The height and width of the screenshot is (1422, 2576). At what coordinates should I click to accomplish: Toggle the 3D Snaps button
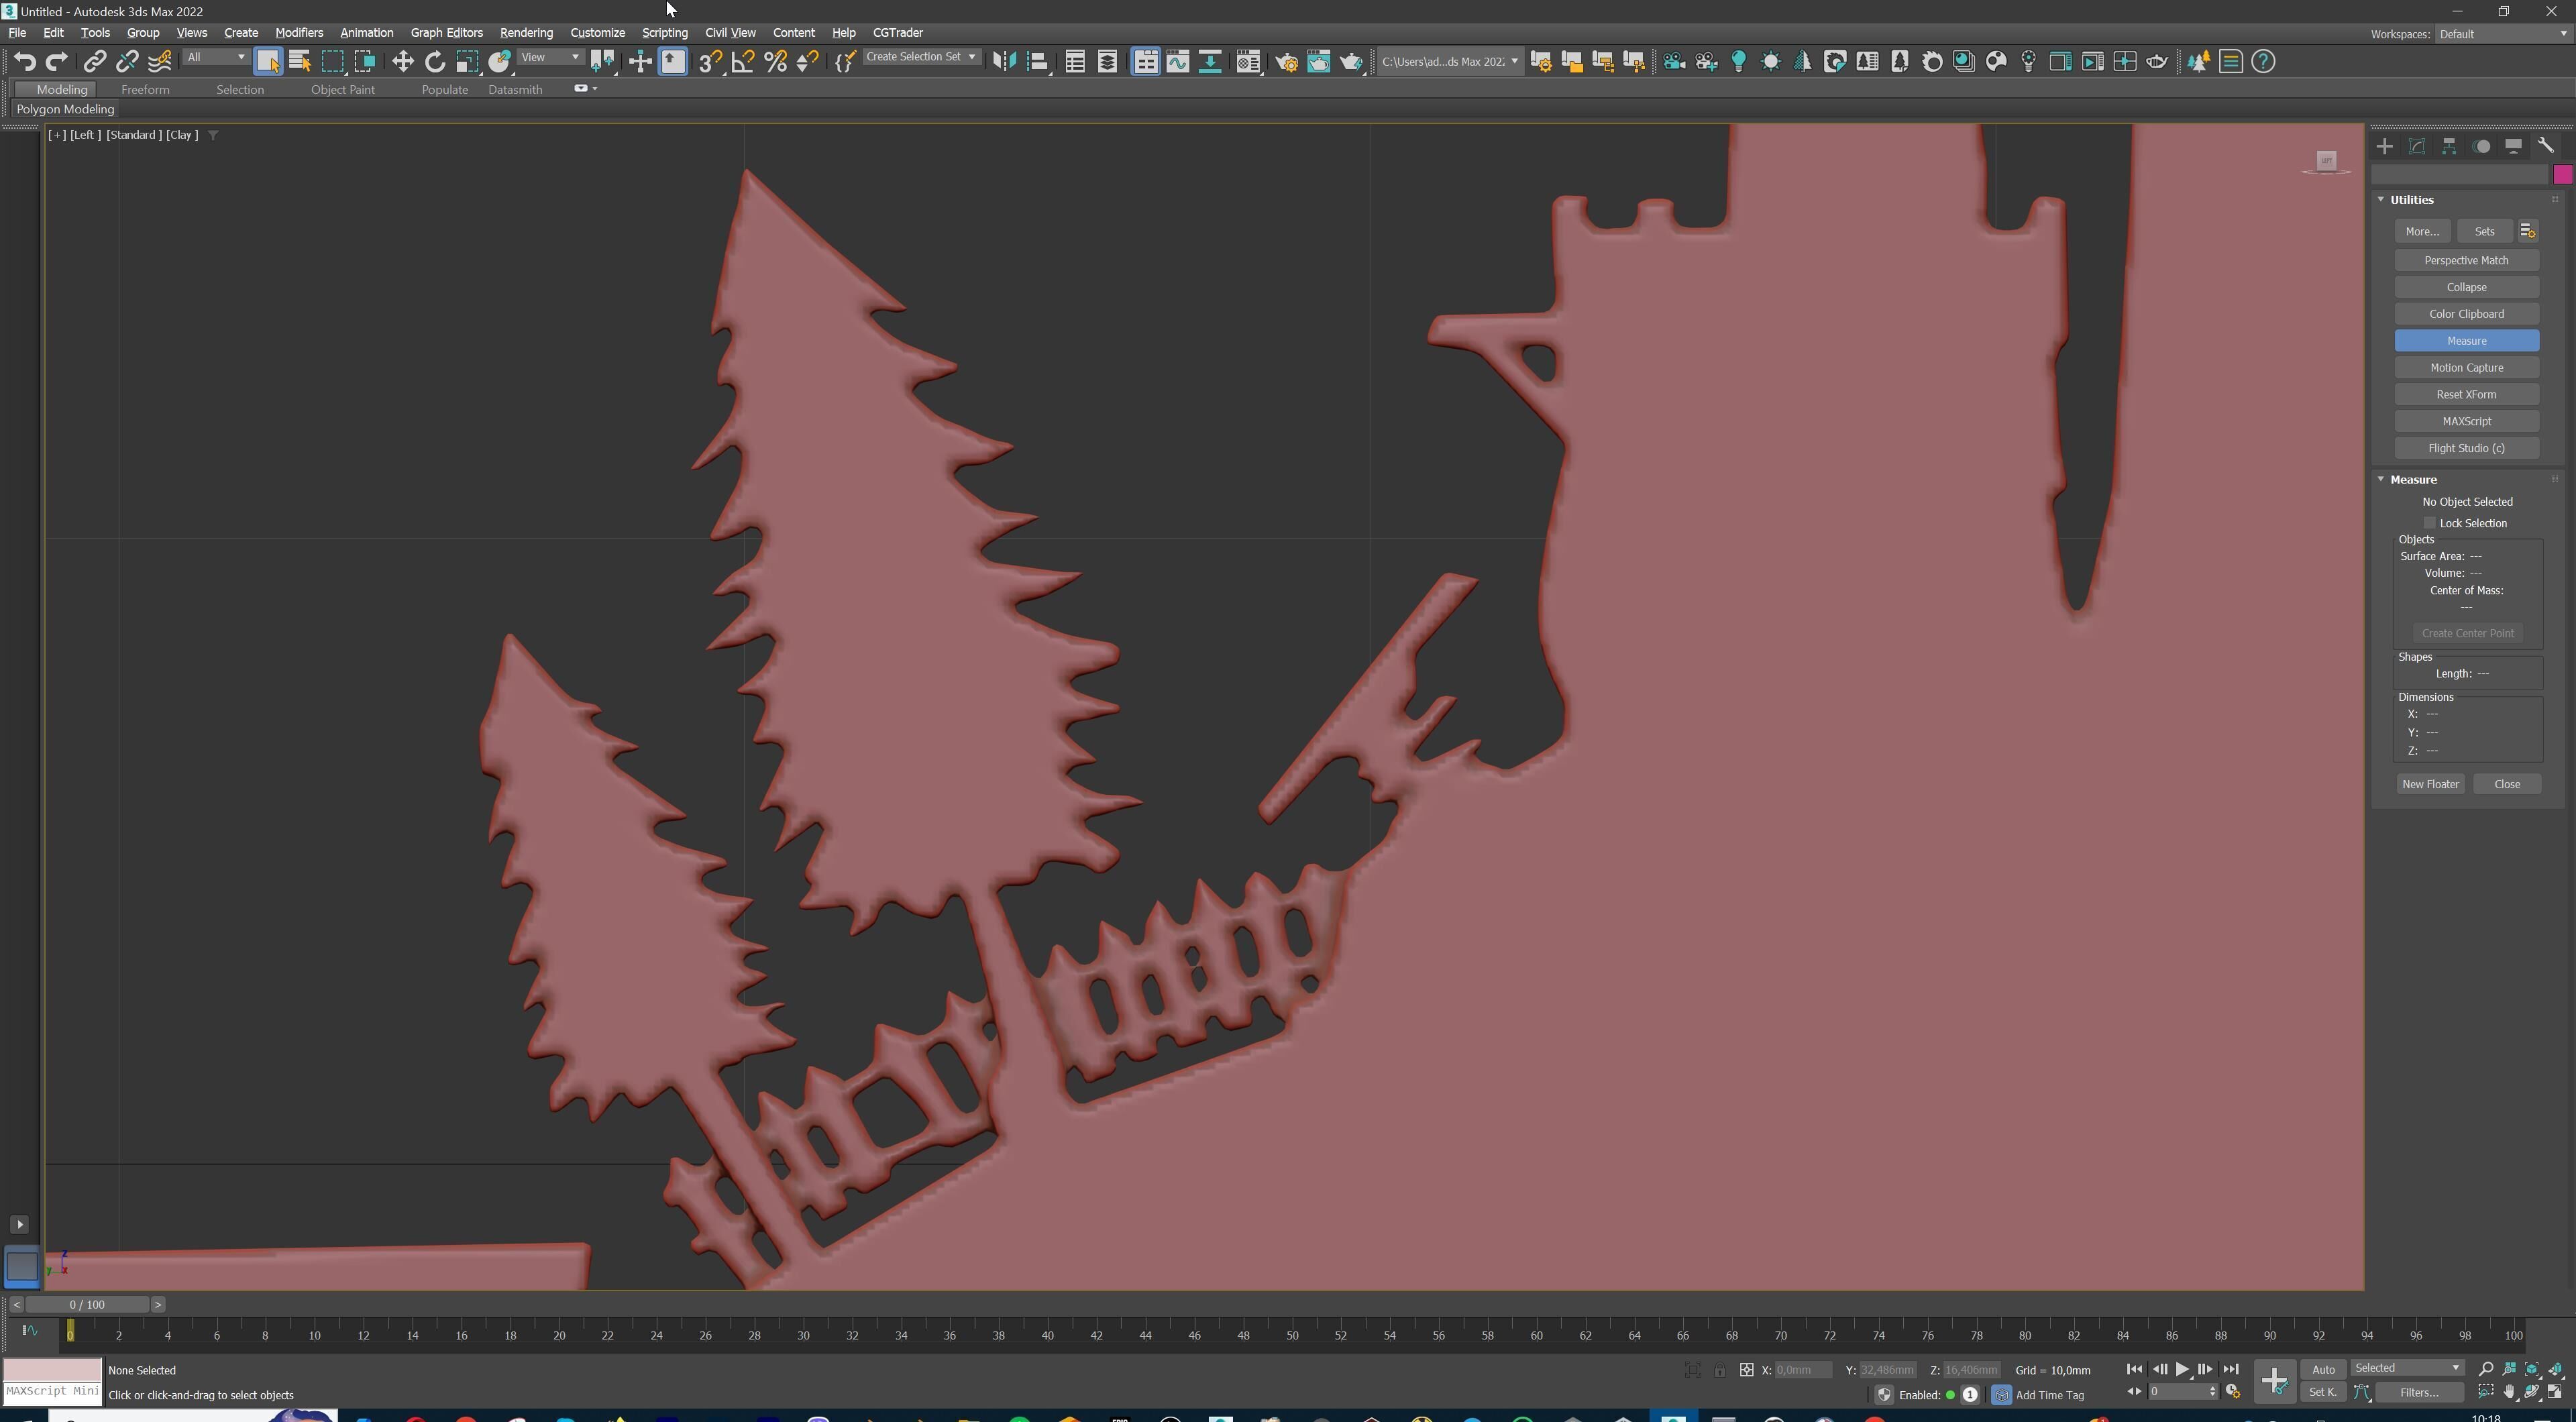709,61
